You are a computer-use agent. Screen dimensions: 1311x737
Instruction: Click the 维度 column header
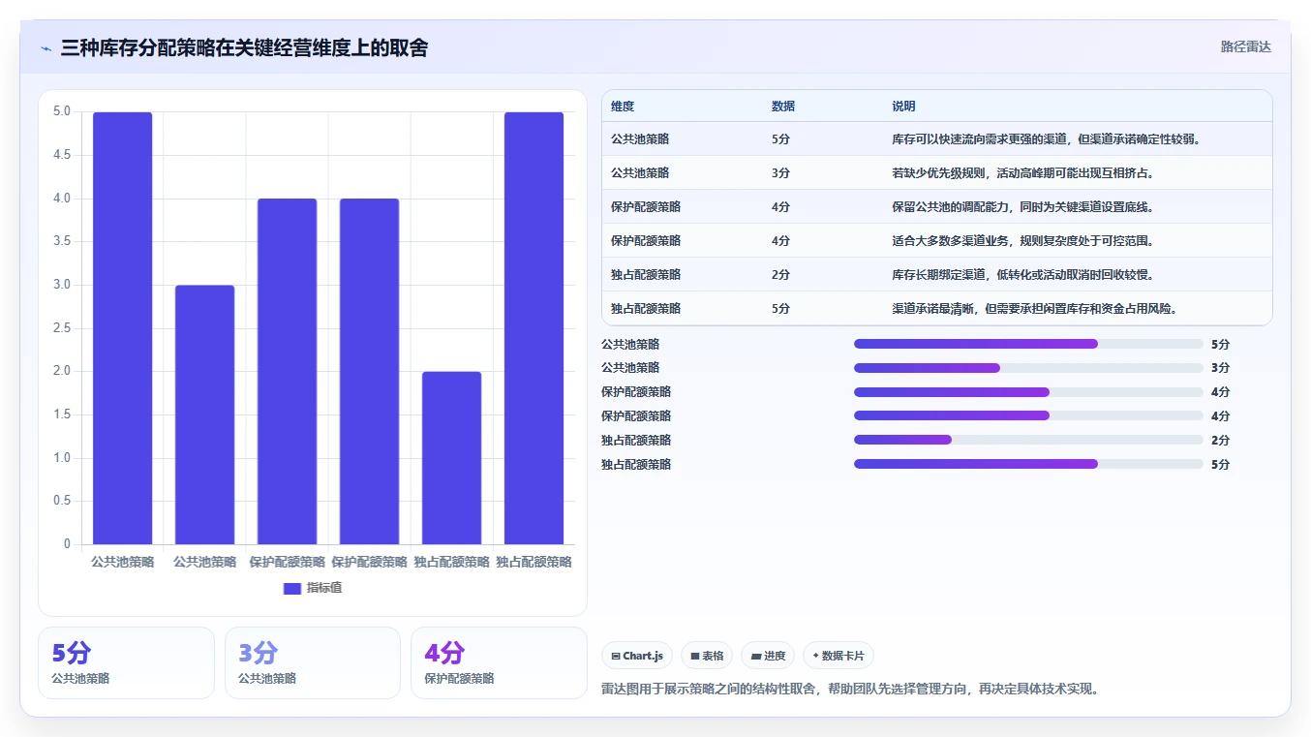(x=623, y=107)
